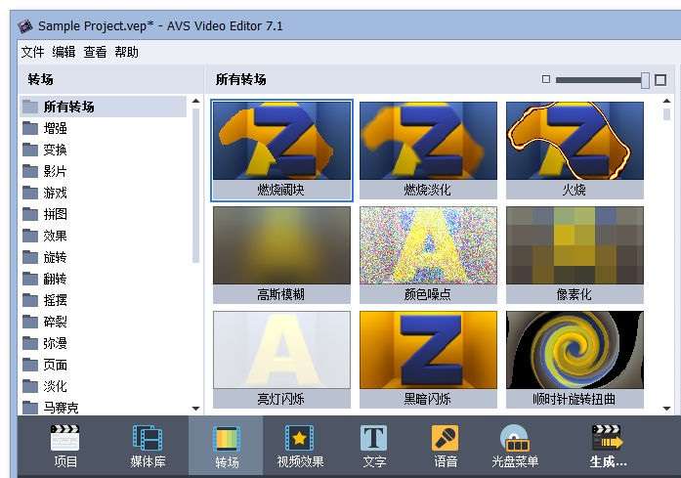Open the 文件 menu
Screen dimensions: 681x478
click(32, 52)
